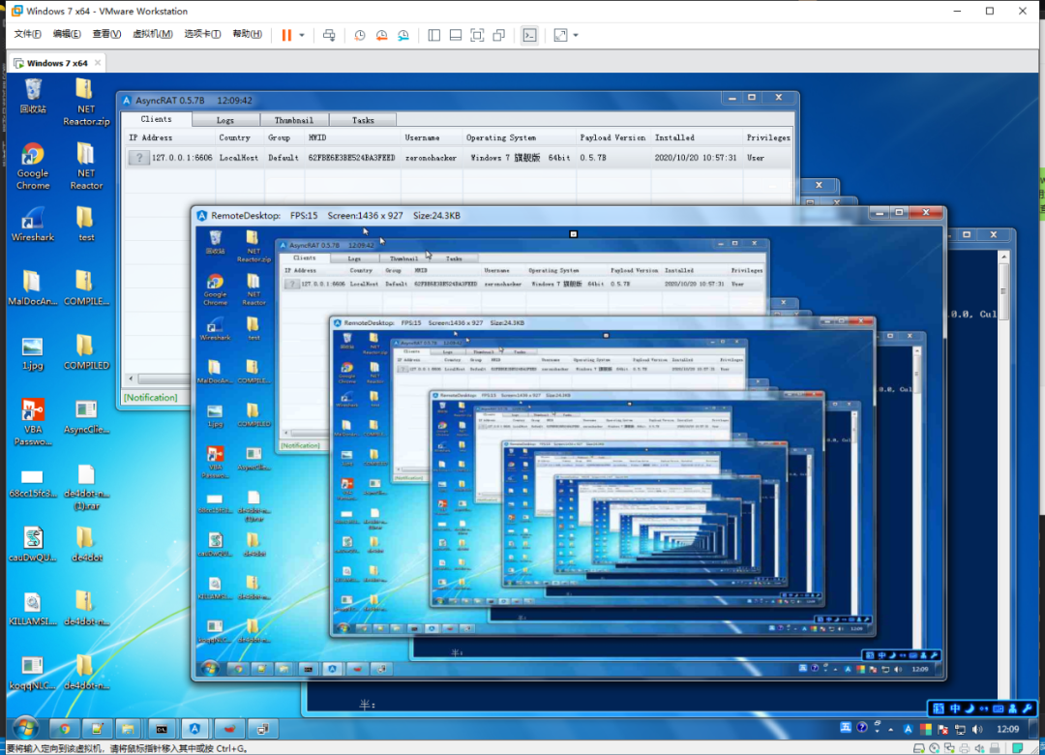Enter full screen mode via toolbar icon

477,36
